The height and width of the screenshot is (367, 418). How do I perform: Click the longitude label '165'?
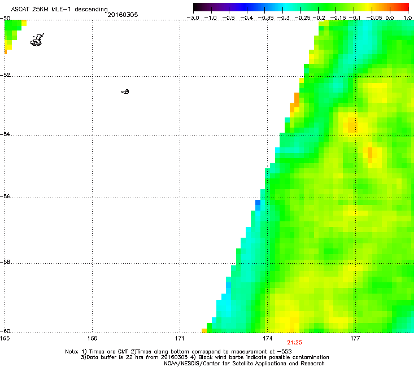(x=5, y=338)
